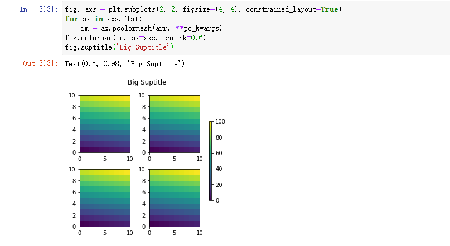Click the vertical viridis colorbar
This screenshot has height=246, width=450.
coord(211,161)
